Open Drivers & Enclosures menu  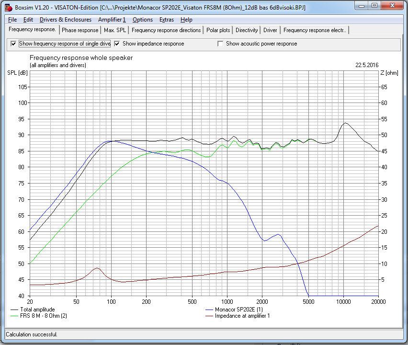pyautogui.click(x=66, y=20)
